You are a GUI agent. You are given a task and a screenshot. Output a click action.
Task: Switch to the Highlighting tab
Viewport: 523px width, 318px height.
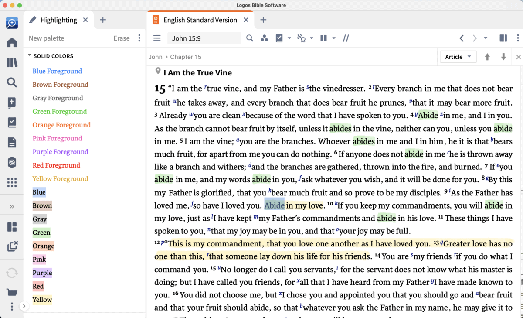coord(58,20)
